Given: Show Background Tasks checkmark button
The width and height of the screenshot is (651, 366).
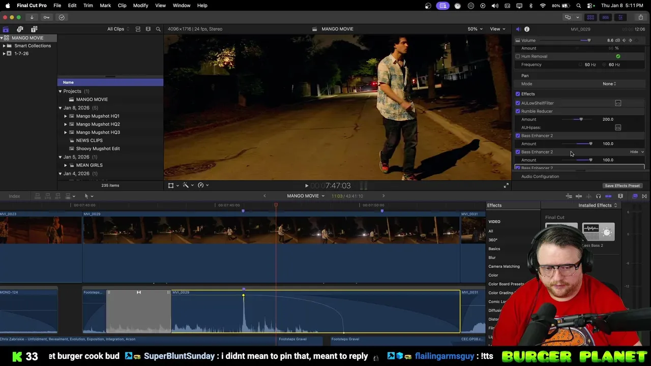Looking at the screenshot, I should click(x=62, y=17).
